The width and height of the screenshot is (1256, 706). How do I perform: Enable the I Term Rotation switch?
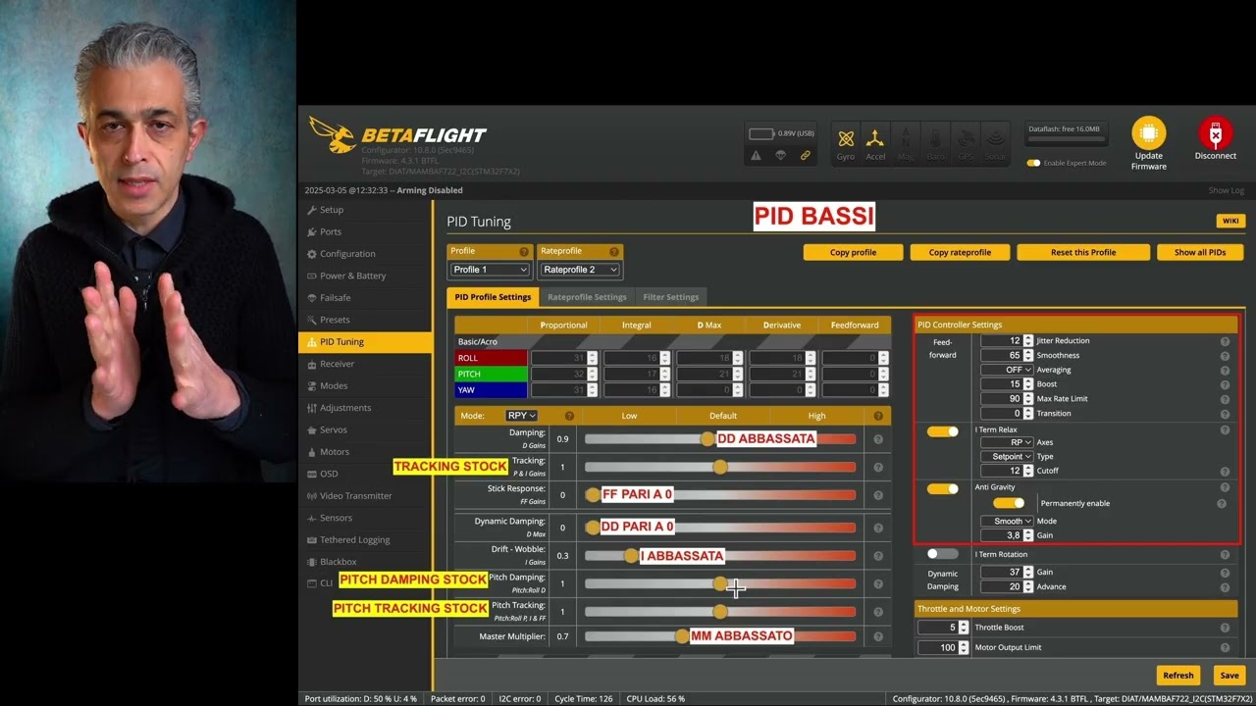click(x=942, y=554)
